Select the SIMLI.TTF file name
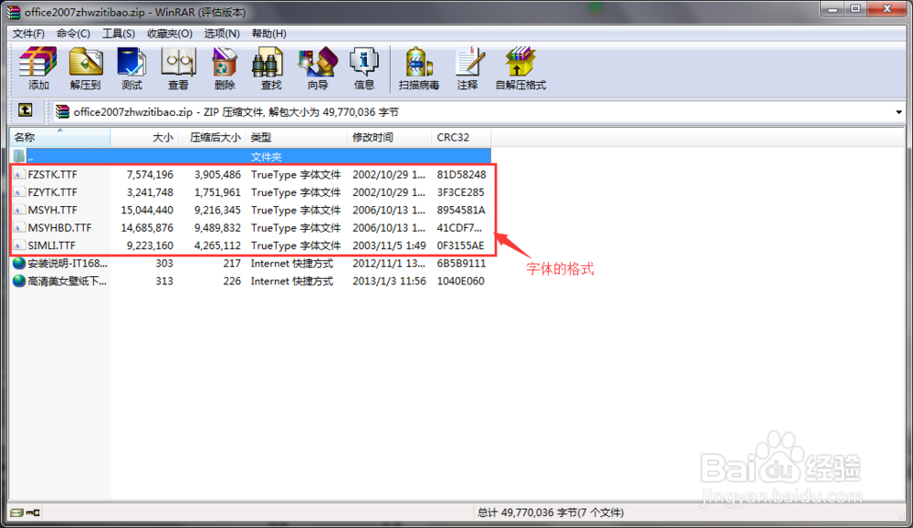 (x=52, y=245)
